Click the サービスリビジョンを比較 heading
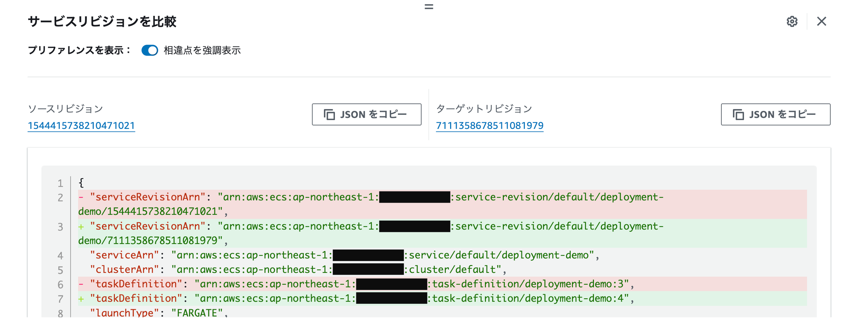The image size is (857, 318). click(x=102, y=22)
